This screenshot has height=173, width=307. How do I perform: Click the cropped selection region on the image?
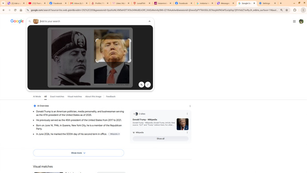113,50
